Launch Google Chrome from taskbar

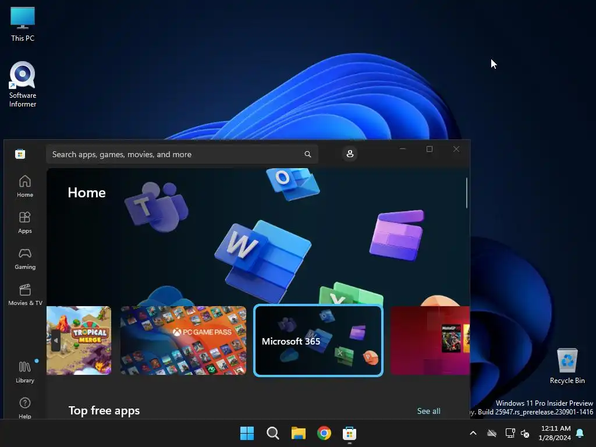tap(324, 433)
